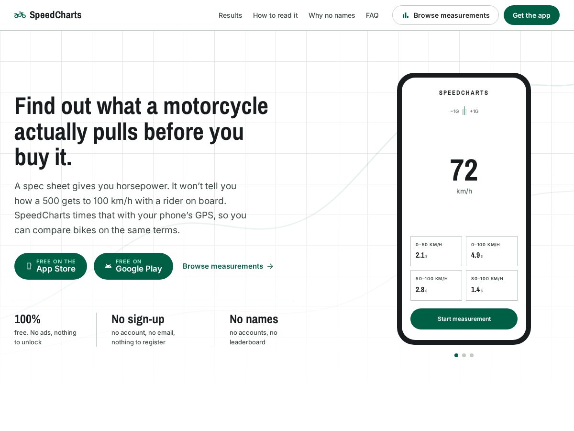This screenshot has height=431, width=574.
Task: Follow the Browse measurements link in hero
Action: click(x=228, y=266)
